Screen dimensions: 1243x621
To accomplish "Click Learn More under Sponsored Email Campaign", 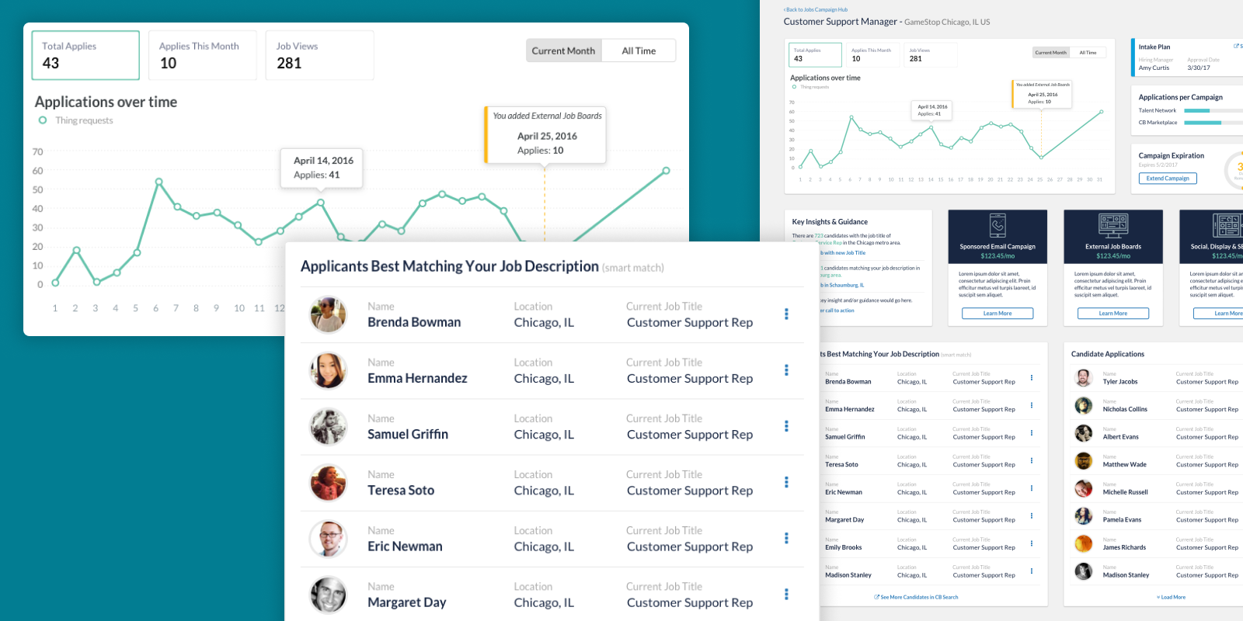I will coord(998,314).
